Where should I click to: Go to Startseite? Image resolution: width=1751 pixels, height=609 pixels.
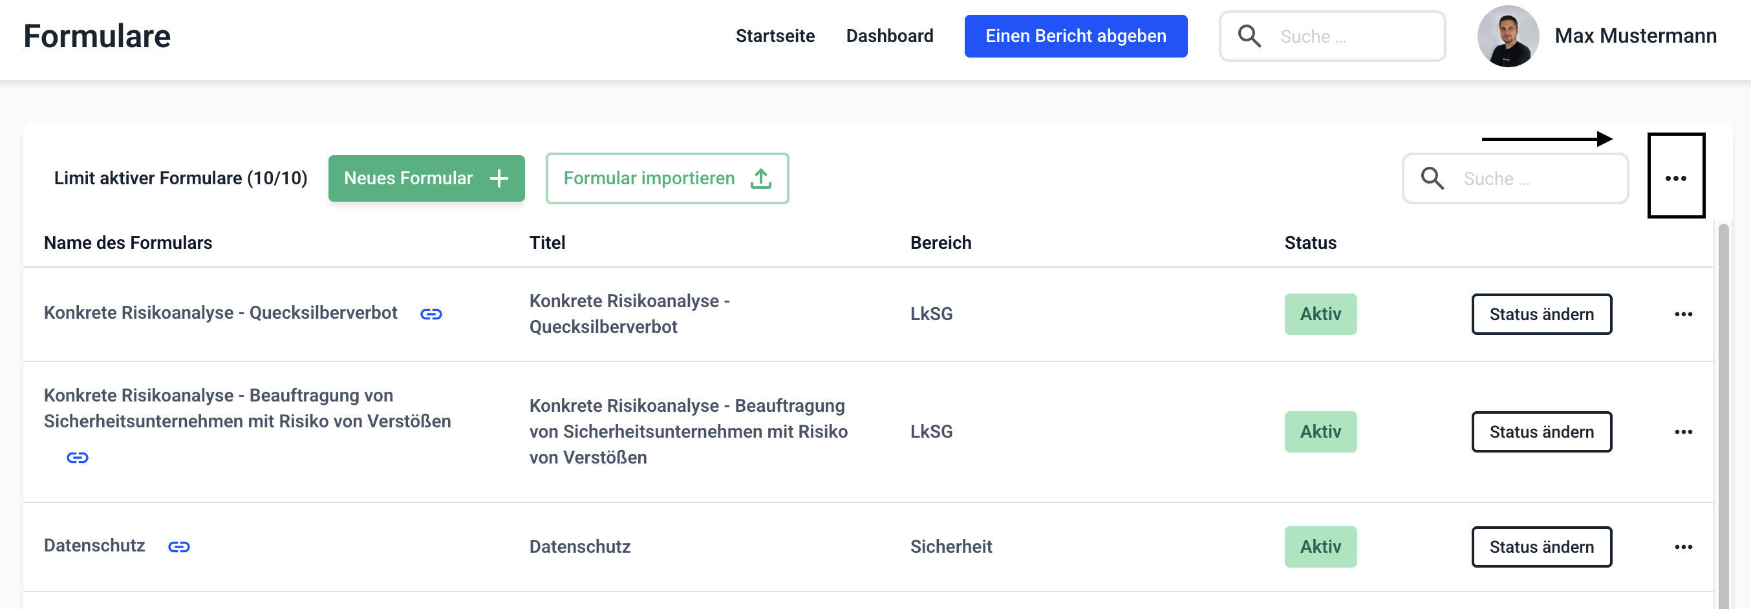pos(775,36)
